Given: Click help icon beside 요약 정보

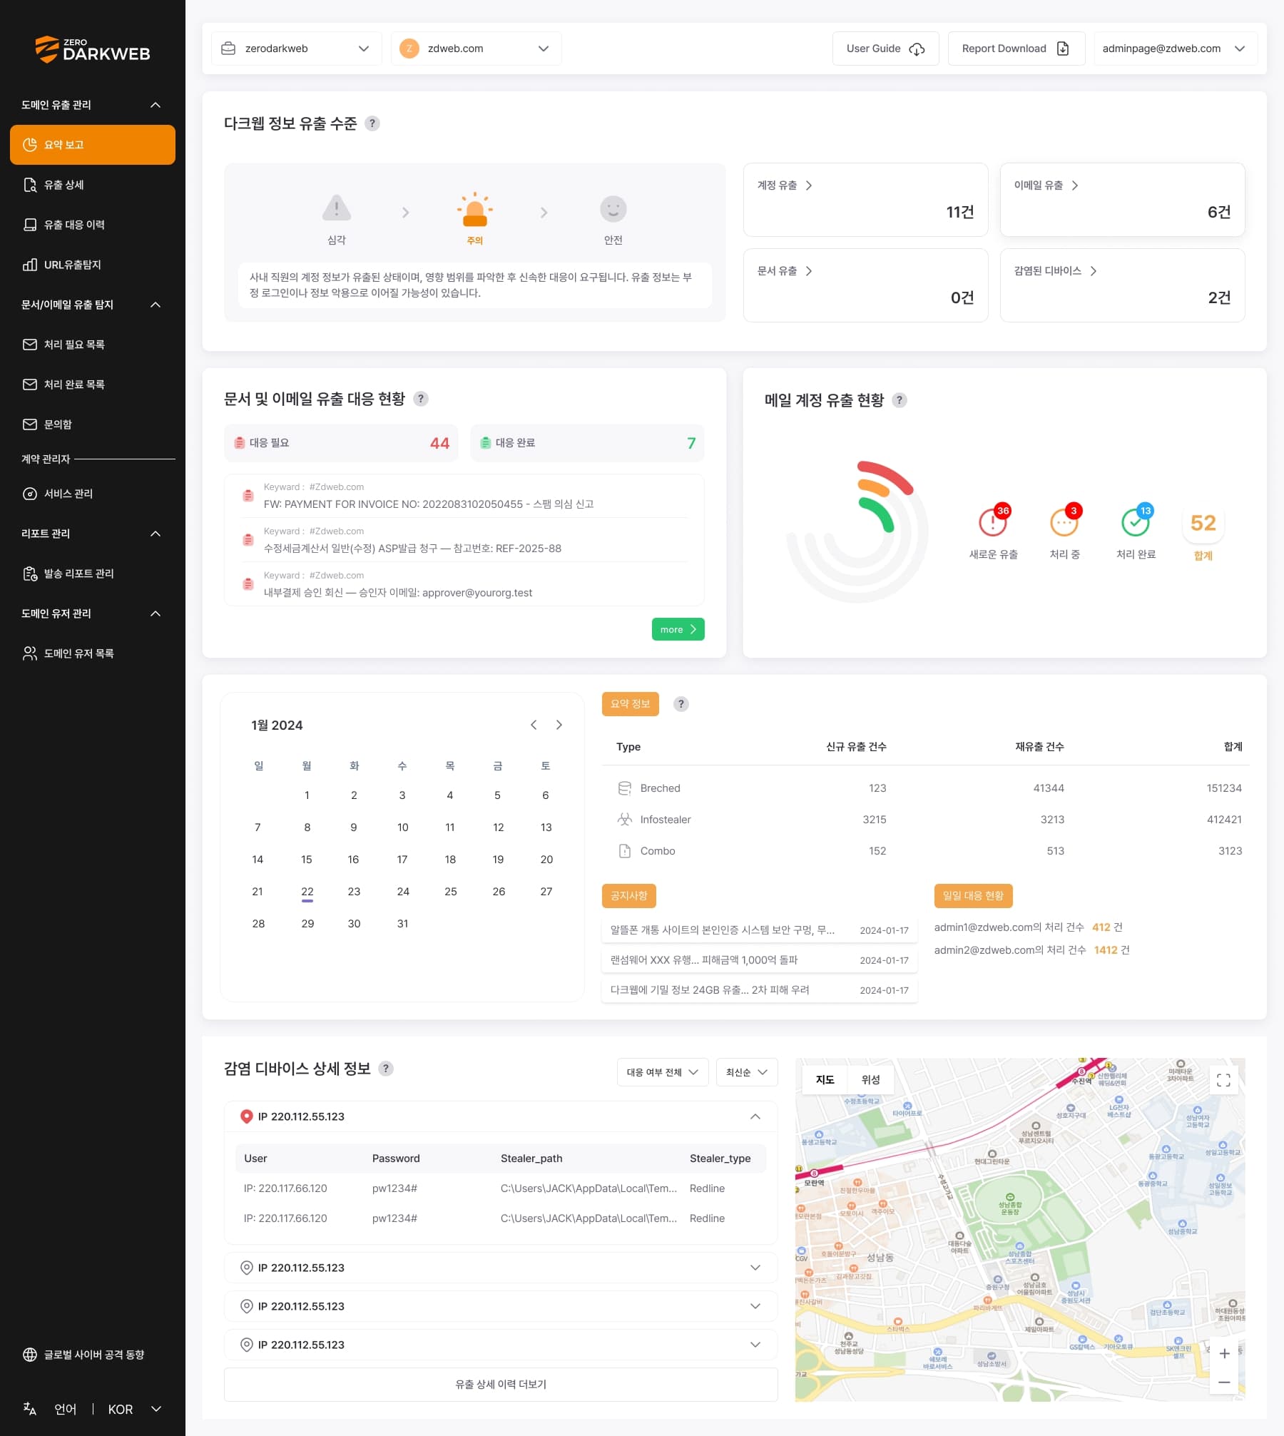Looking at the screenshot, I should point(681,704).
